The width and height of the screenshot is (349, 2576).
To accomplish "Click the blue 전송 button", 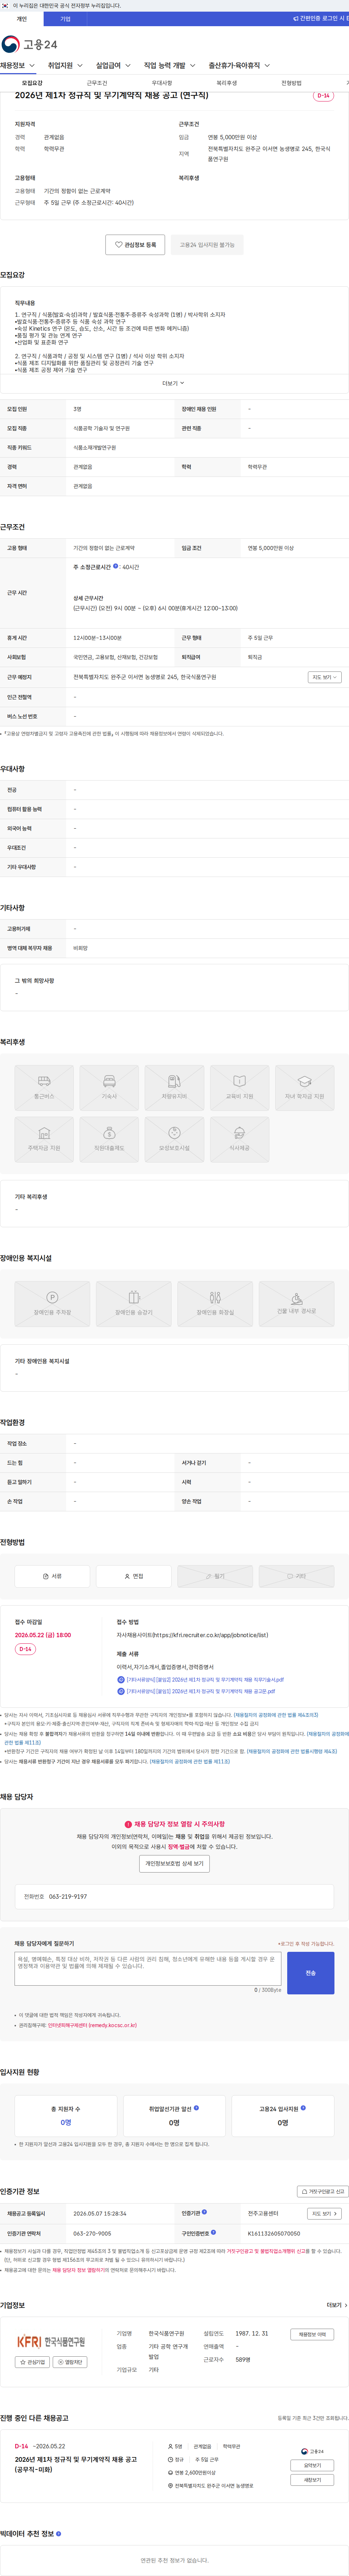I will point(310,1973).
